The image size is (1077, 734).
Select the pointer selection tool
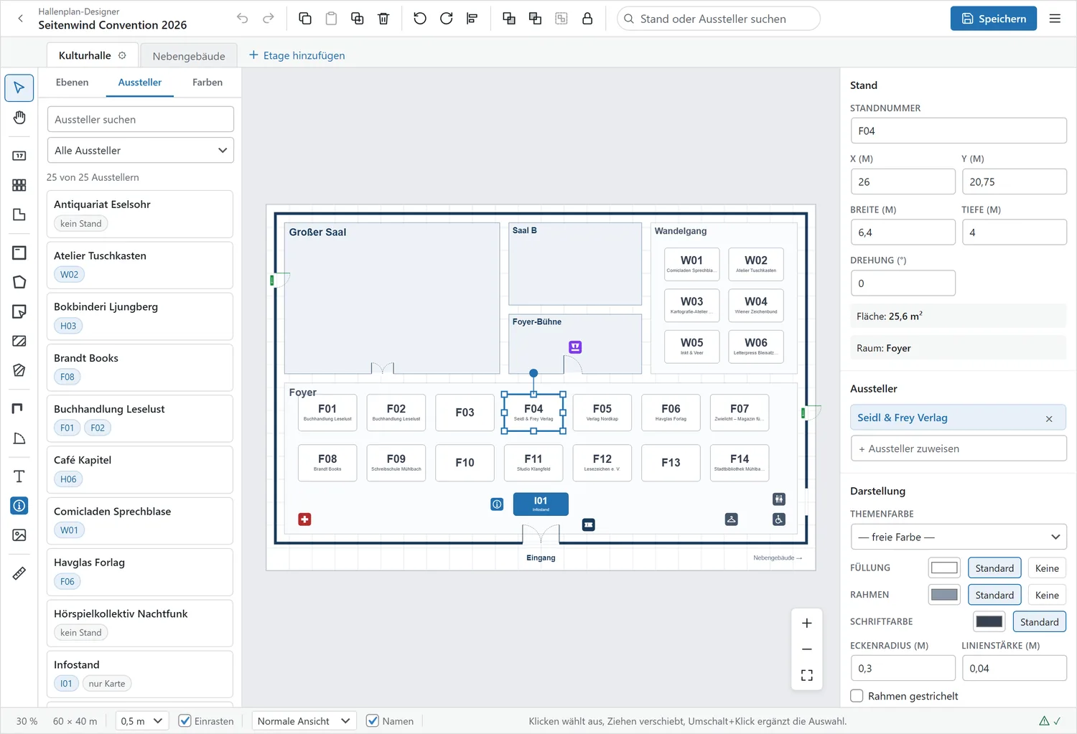coord(19,88)
